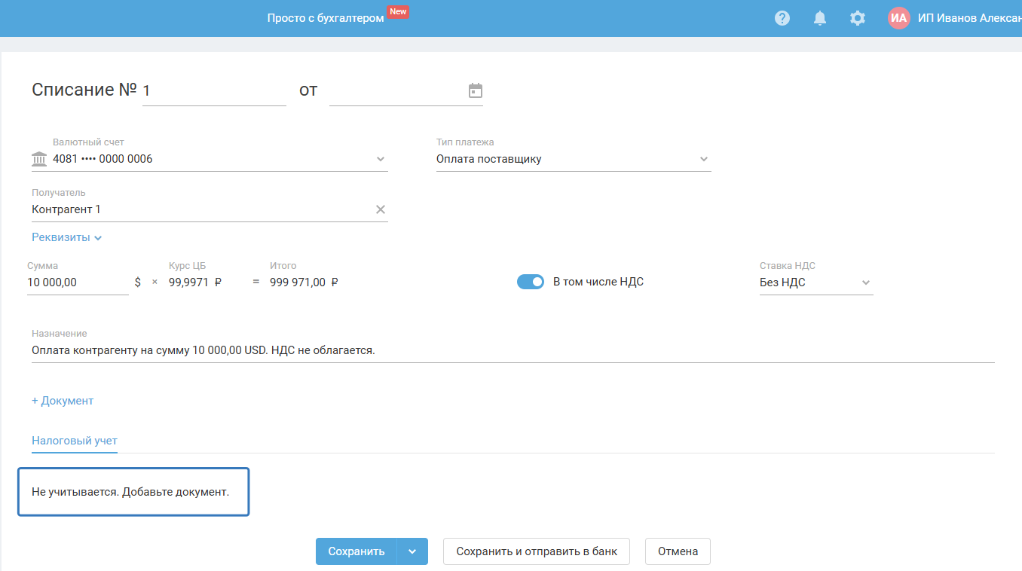Focus the Сумма input field
This screenshot has height=571, width=1022.
78,282
